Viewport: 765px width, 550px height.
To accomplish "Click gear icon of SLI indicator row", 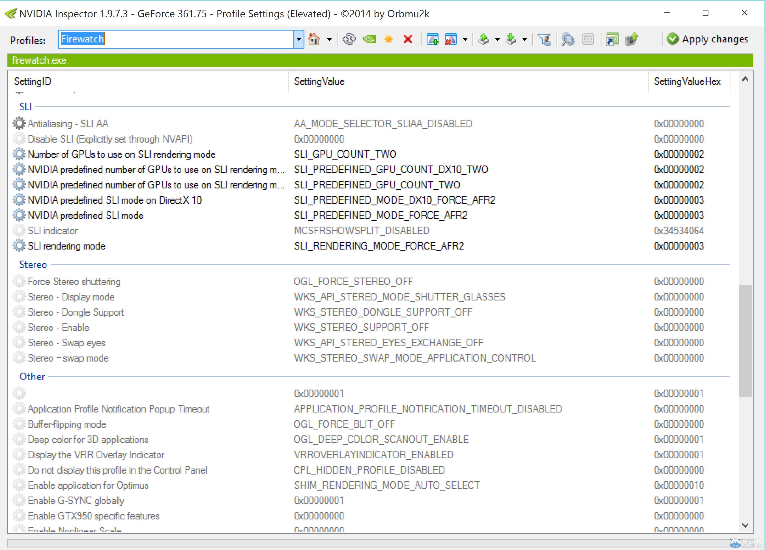I will coord(19,231).
